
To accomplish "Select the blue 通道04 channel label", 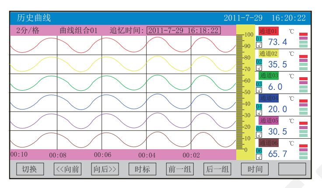I will pos(268,98).
